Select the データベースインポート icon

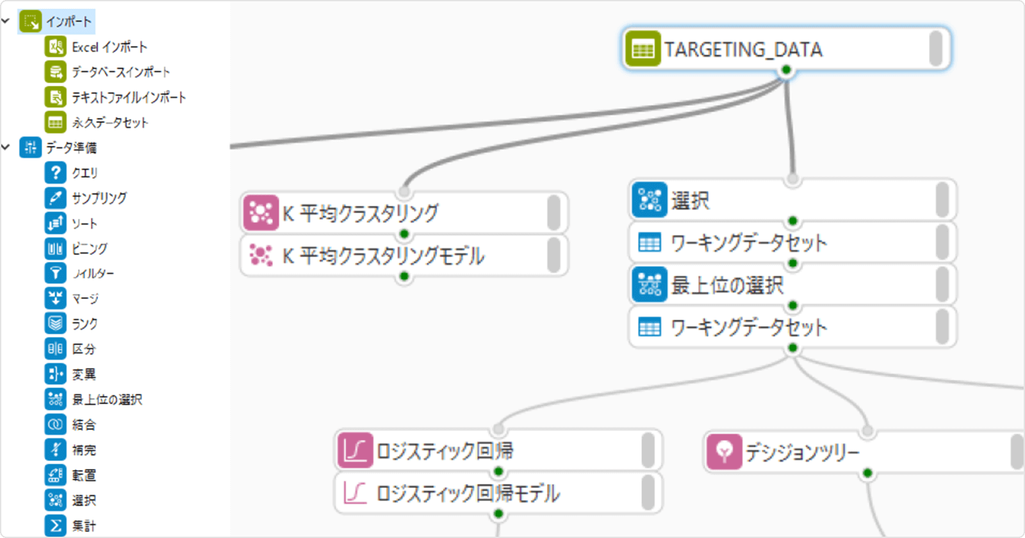[x=56, y=72]
